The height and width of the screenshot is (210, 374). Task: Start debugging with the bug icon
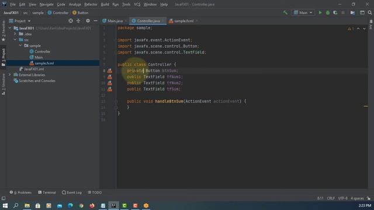pyautogui.click(x=328, y=13)
